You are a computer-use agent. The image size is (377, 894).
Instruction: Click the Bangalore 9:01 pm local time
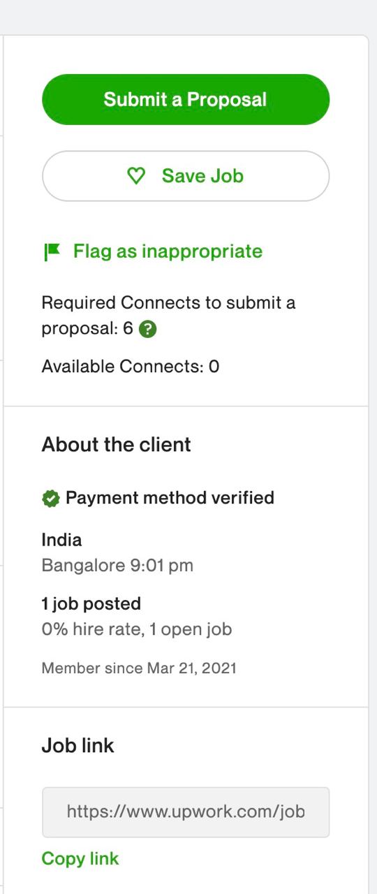click(117, 565)
